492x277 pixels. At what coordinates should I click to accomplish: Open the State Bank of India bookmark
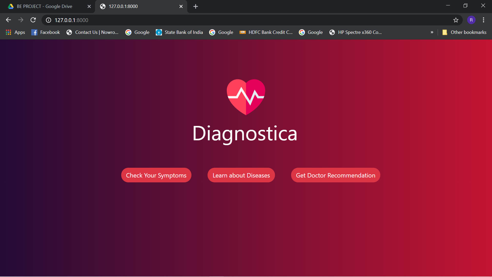tap(179, 32)
